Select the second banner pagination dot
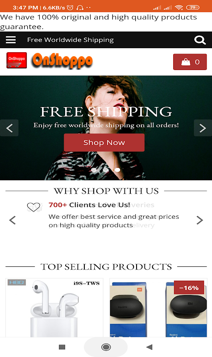The width and height of the screenshot is (212, 357). (x=106, y=170)
